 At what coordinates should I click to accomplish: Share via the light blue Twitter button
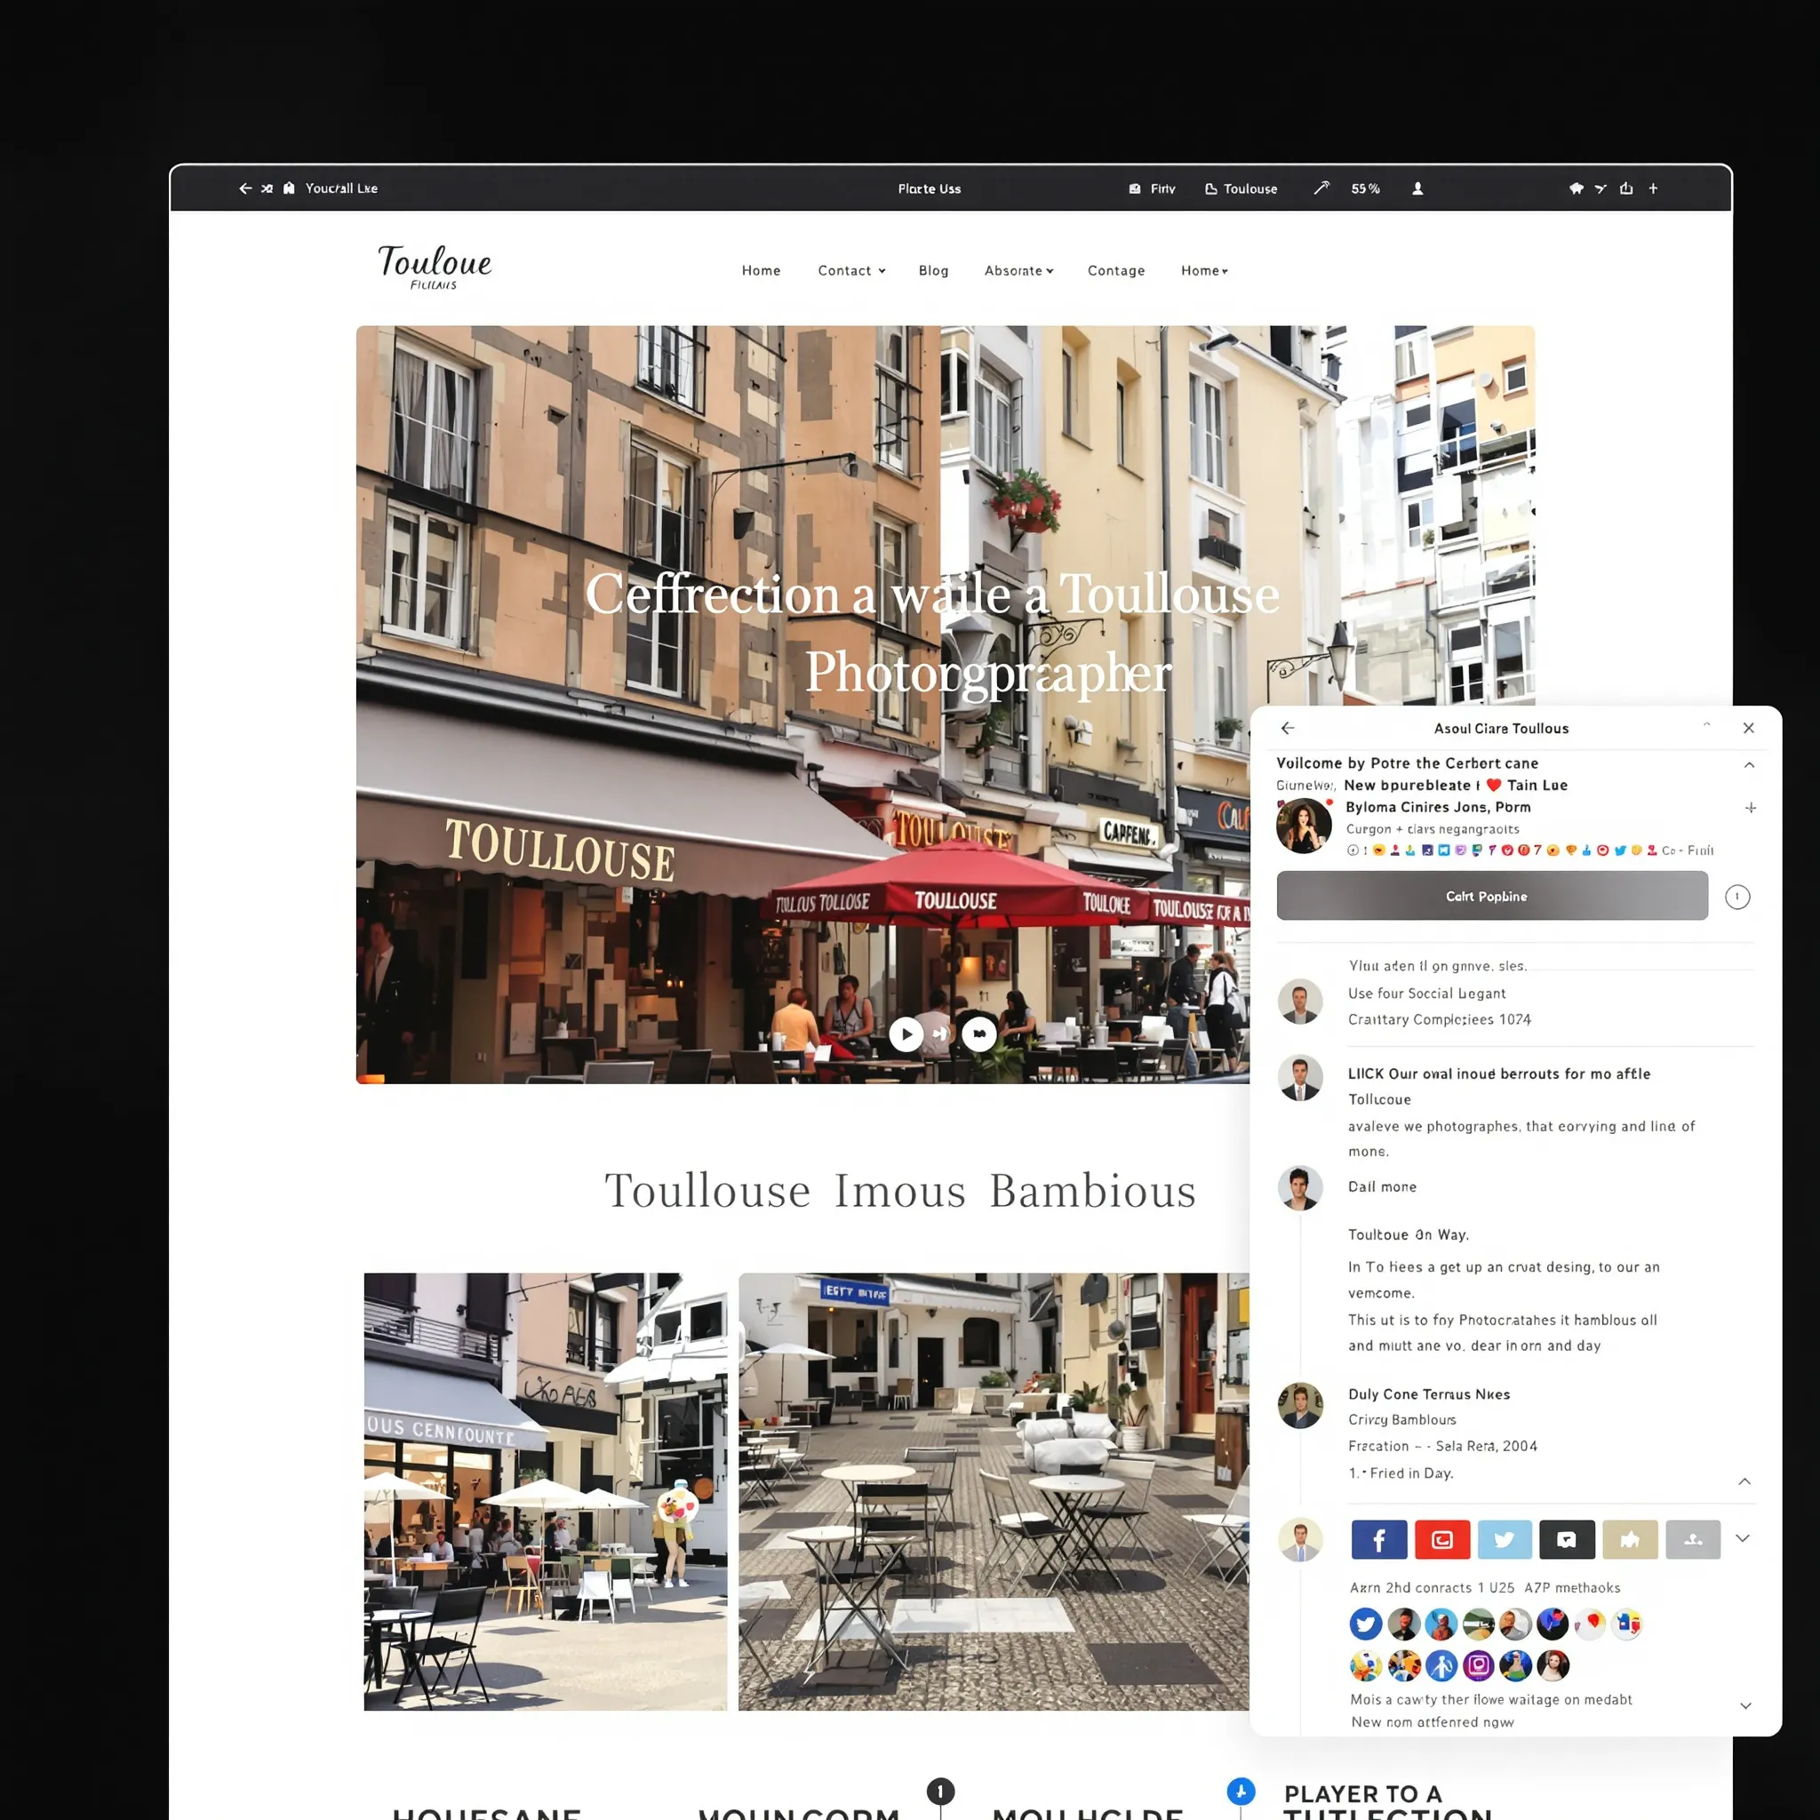[x=1505, y=1539]
